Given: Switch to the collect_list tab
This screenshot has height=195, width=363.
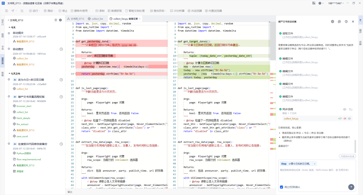Looking at the screenshot, I should (x=95, y=19).
